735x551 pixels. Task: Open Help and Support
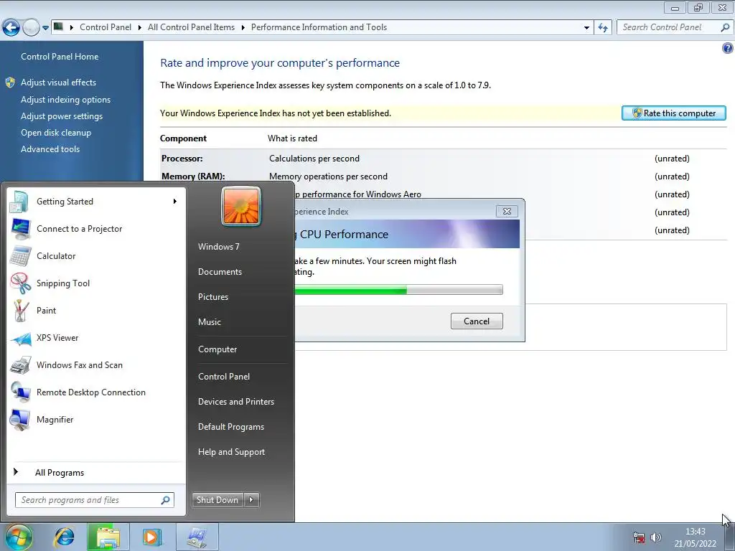coord(231,452)
